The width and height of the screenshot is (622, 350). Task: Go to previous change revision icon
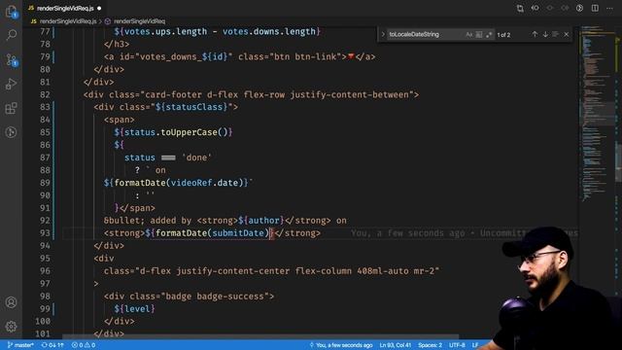536,8
